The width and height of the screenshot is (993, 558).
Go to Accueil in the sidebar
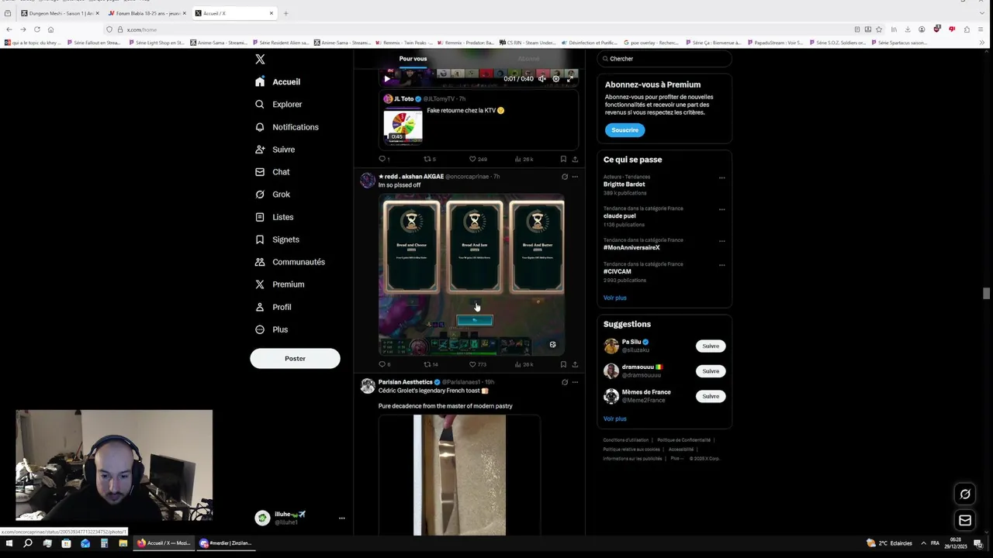[x=278, y=81]
